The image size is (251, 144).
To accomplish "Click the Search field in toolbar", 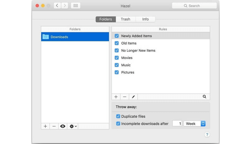I will tap(194, 6).
